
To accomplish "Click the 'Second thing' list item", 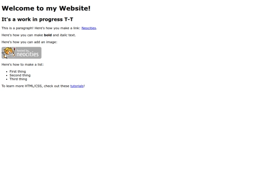I will point(20,75).
